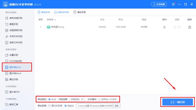Click 清空目录 trash icon
This screenshot has width=196, height=110.
pyautogui.click(x=75, y=12)
